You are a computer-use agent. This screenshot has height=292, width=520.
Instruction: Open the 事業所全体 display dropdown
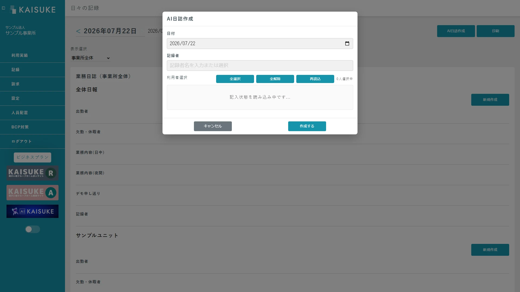(90, 58)
